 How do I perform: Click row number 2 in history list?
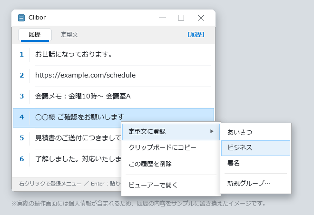pos(21,75)
